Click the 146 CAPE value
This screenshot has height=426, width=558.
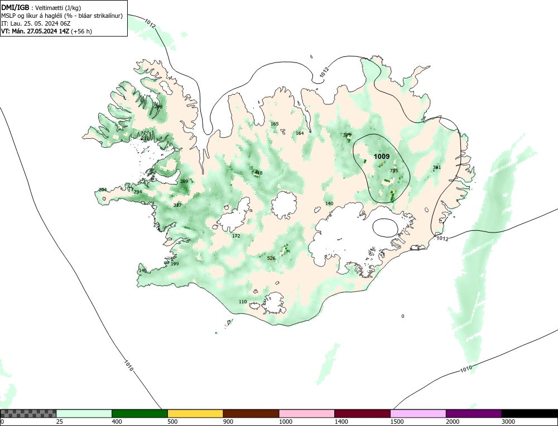(143, 270)
